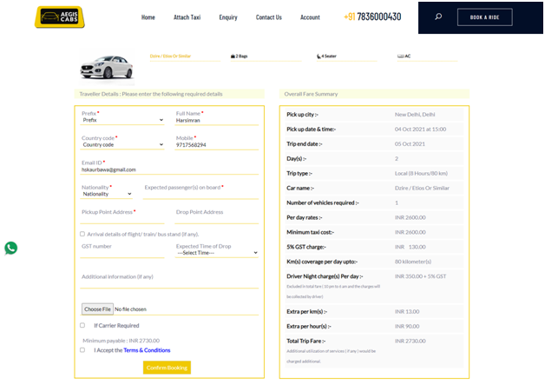Click 'Local (8 Hours/80 km)' trip type
The width and height of the screenshot is (545, 385).
click(421, 173)
